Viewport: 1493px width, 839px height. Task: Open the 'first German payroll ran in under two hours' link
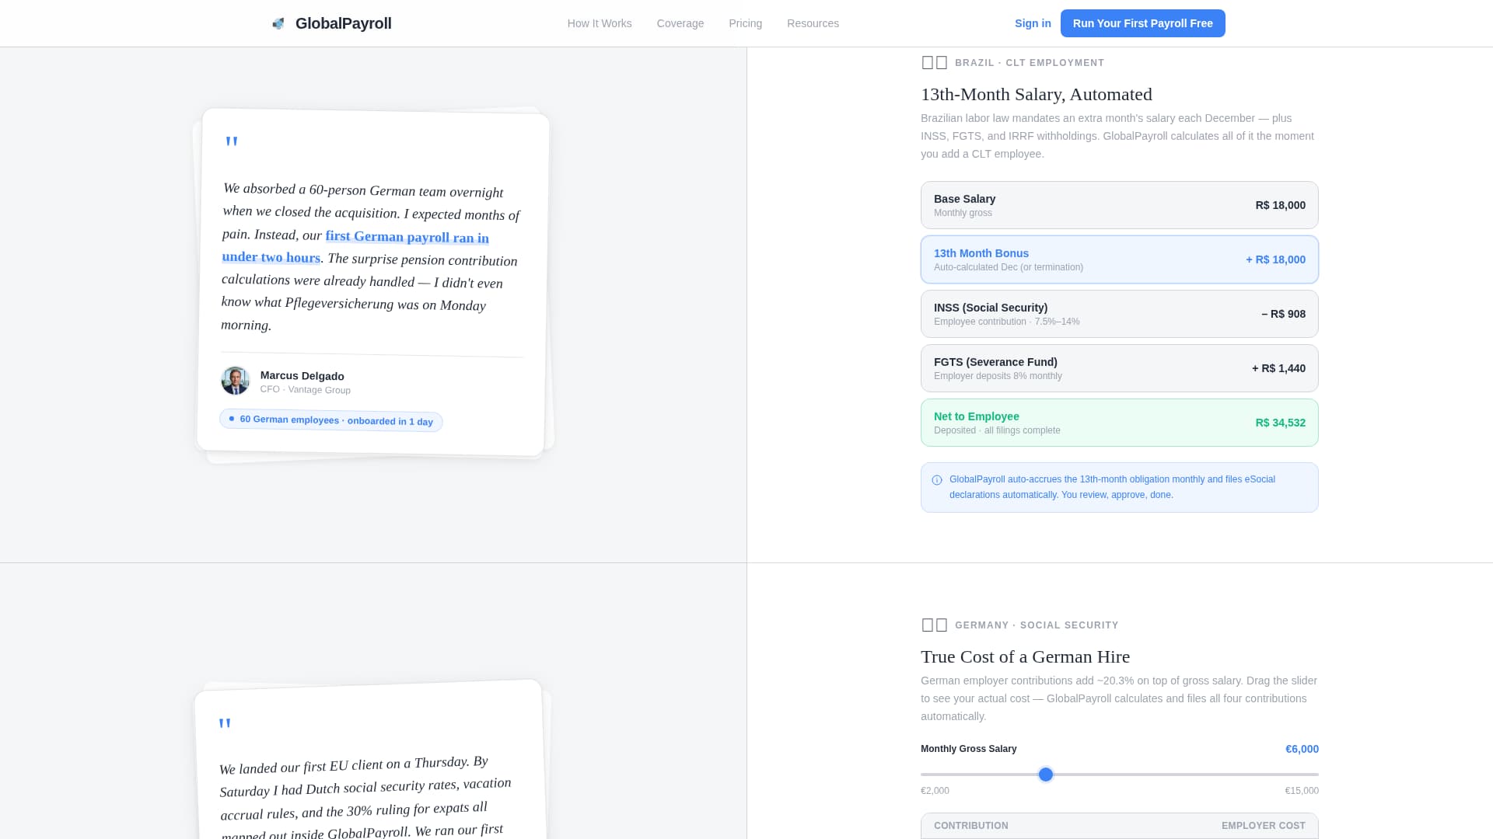pos(407,238)
